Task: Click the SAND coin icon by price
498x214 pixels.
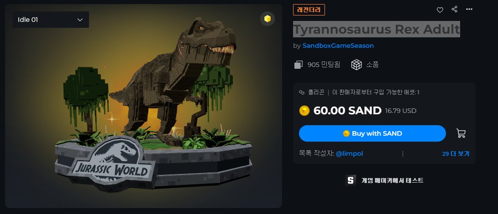Action: click(x=304, y=111)
